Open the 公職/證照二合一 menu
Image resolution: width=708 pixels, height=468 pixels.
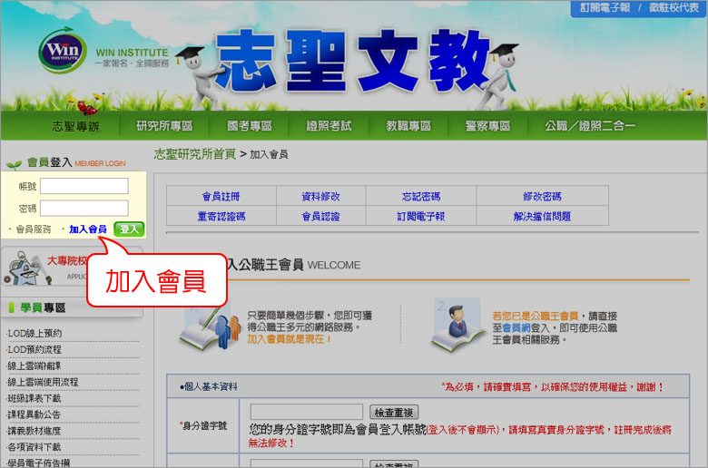click(590, 125)
